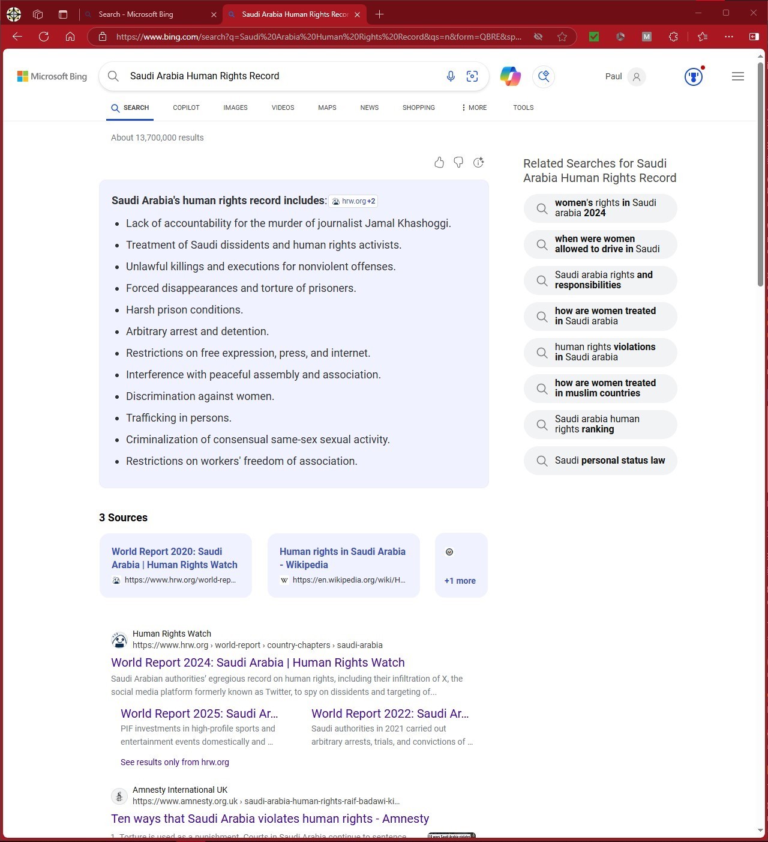
Task: Open the M extension icon
Action: pos(647,37)
